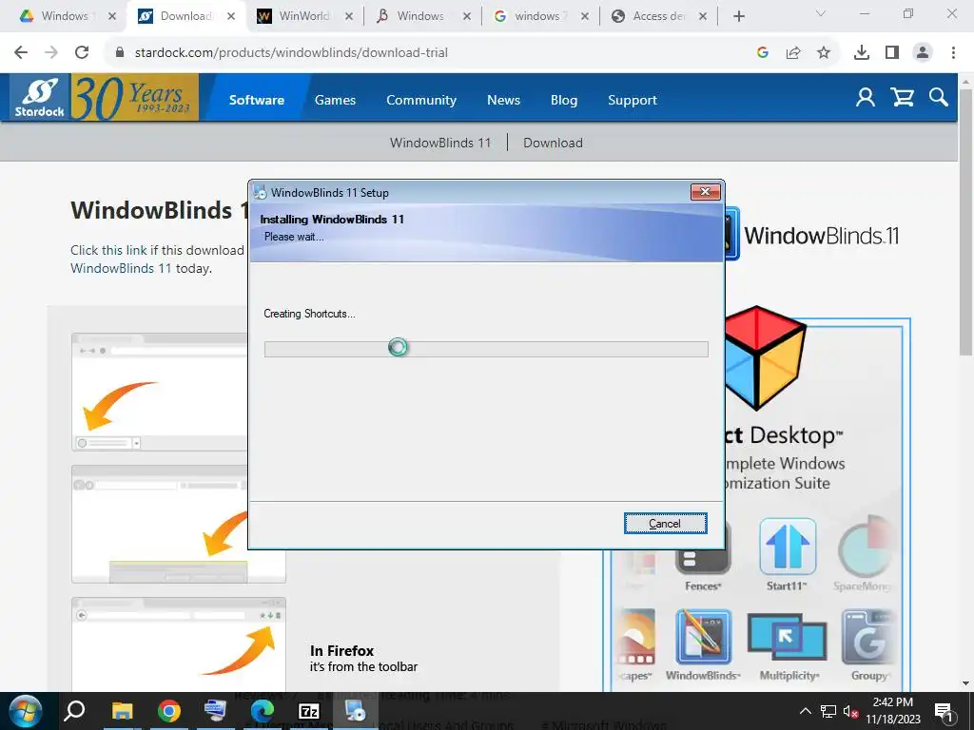The height and width of the screenshot is (730, 974).
Task: Open the notification center icon
Action: 944,711
